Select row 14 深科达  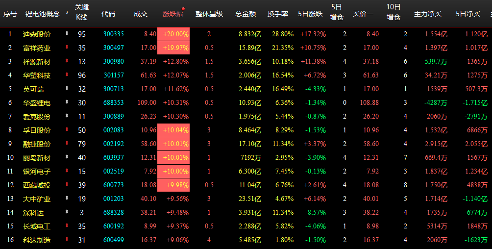[33, 213]
